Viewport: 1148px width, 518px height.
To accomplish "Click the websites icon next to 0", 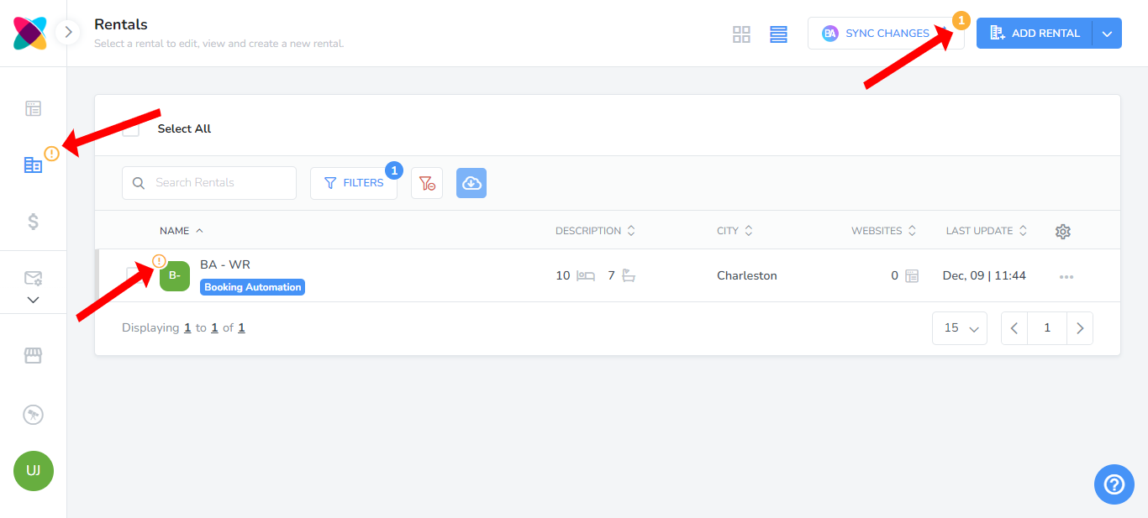I will click(911, 275).
